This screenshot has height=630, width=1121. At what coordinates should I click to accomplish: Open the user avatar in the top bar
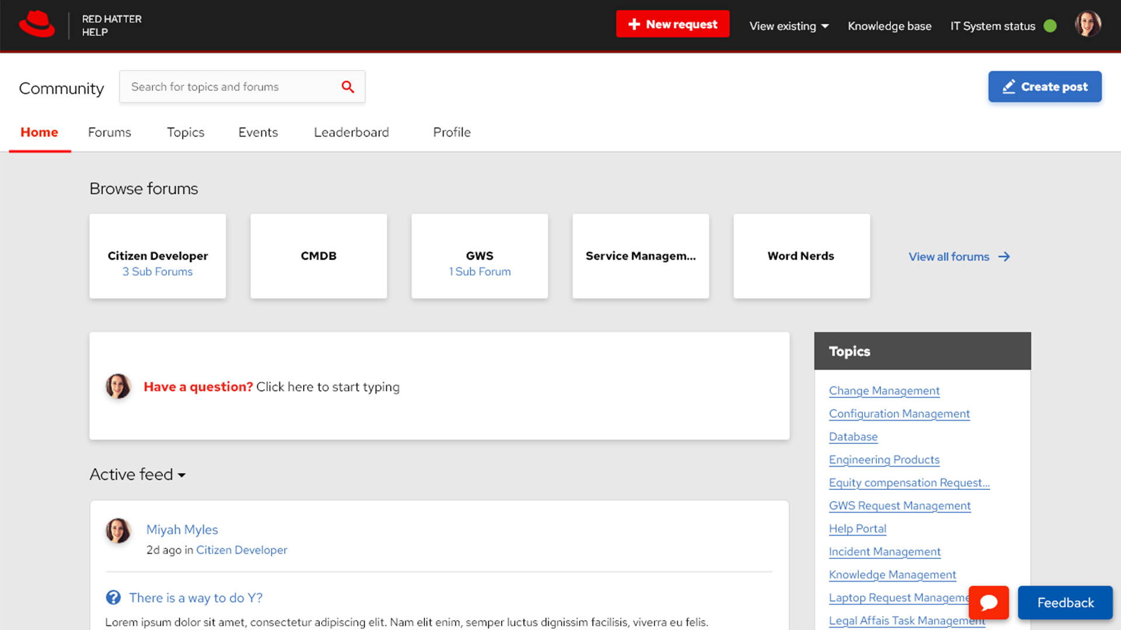(1088, 24)
